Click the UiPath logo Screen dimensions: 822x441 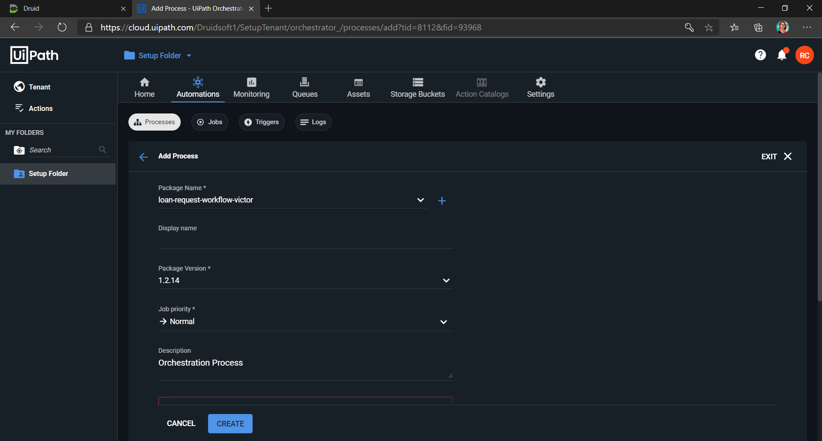(34, 55)
